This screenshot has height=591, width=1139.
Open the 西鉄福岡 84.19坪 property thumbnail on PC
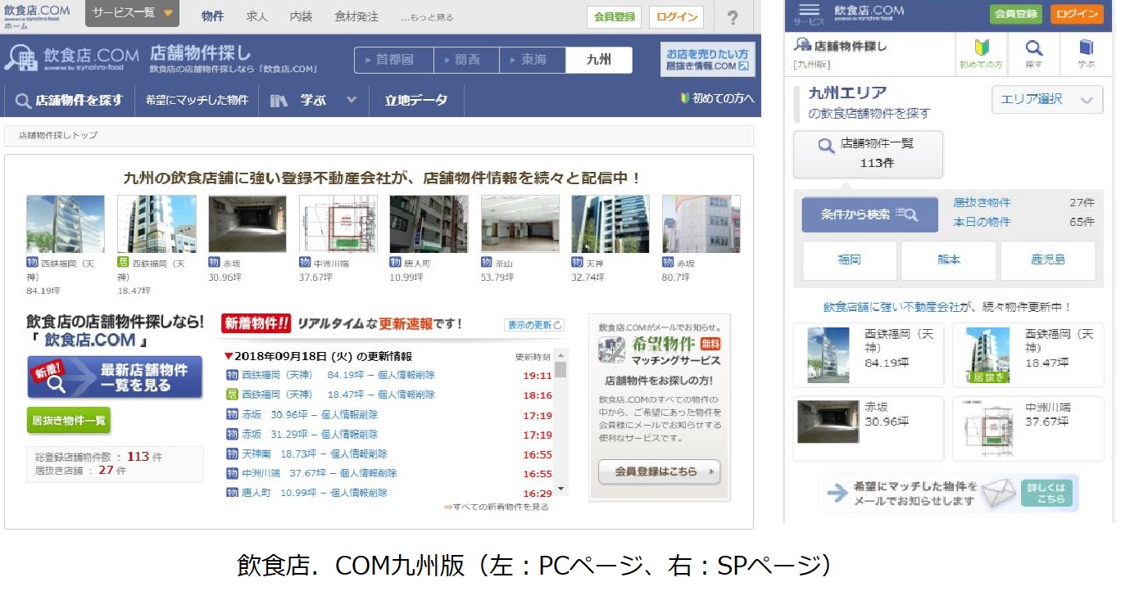(x=66, y=223)
